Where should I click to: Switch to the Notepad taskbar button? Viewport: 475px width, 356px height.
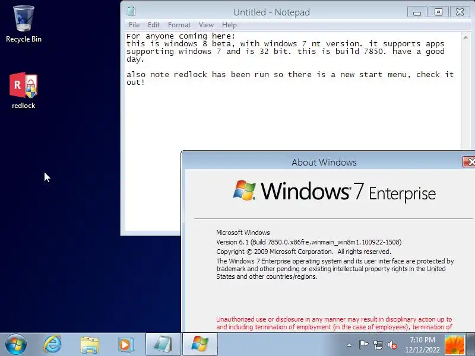pyautogui.click(x=163, y=345)
